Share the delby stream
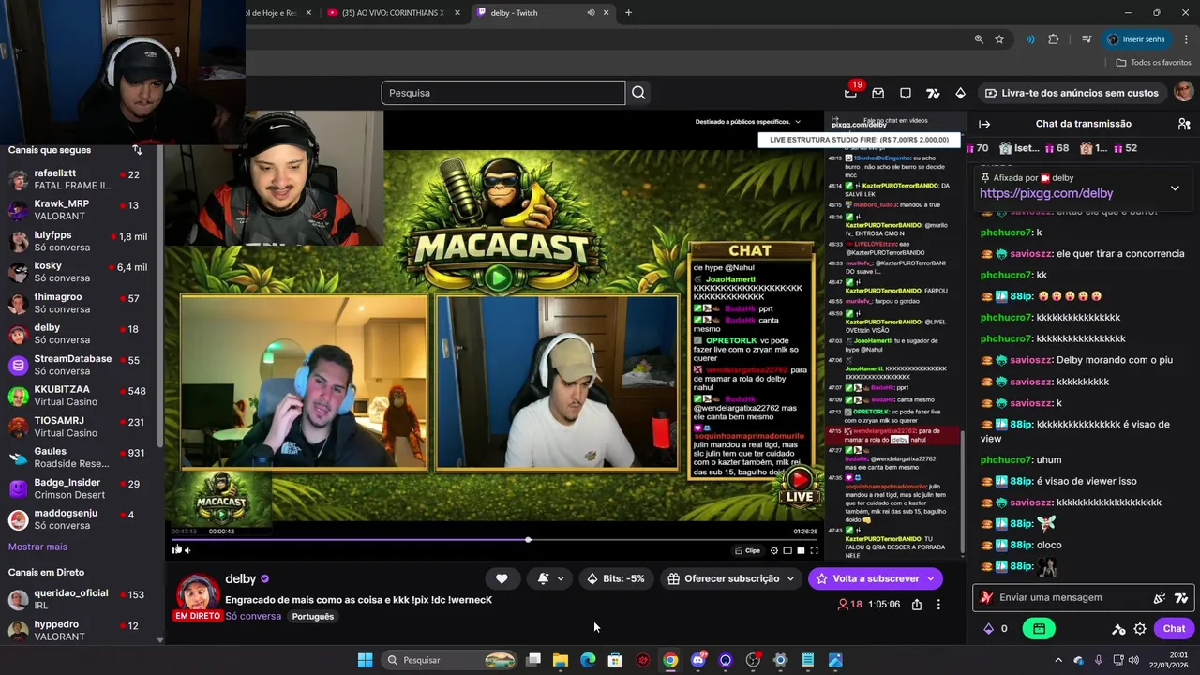Screen dimensions: 1200x675 pos(917,605)
